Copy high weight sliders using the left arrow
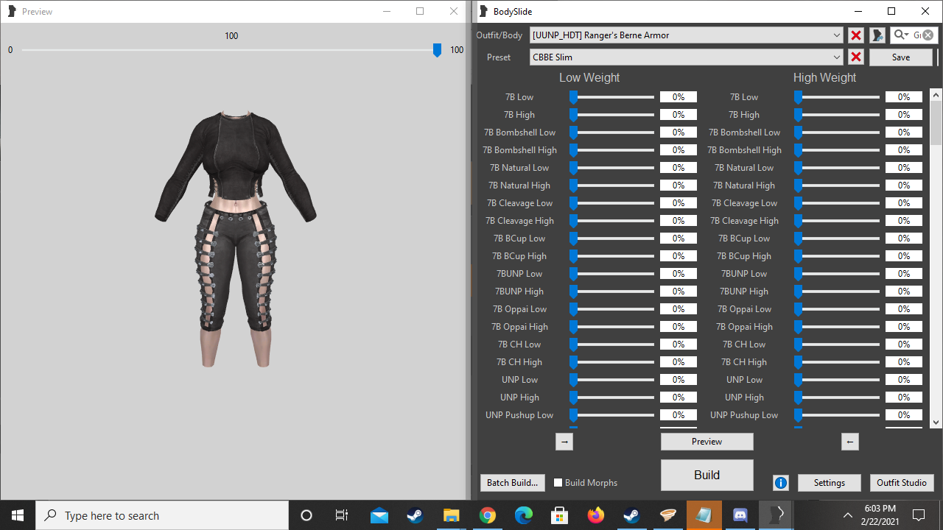Image resolution: width=943 pixels, height=530 pixels. point(849,442)
